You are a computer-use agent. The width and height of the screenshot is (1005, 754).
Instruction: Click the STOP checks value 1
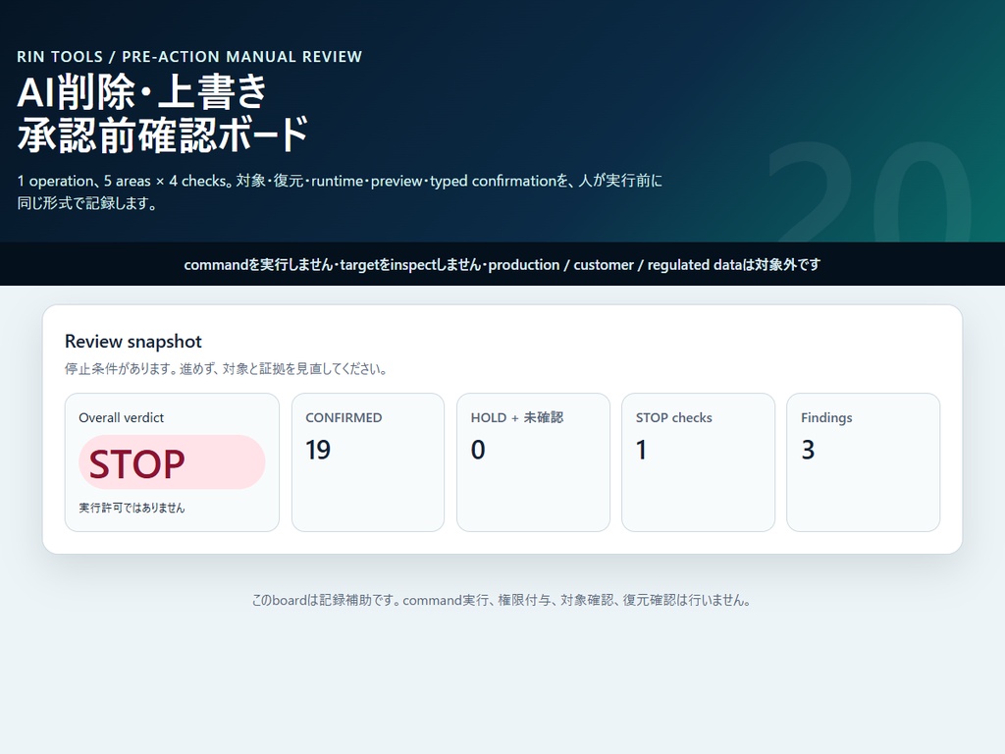point(641,450)
